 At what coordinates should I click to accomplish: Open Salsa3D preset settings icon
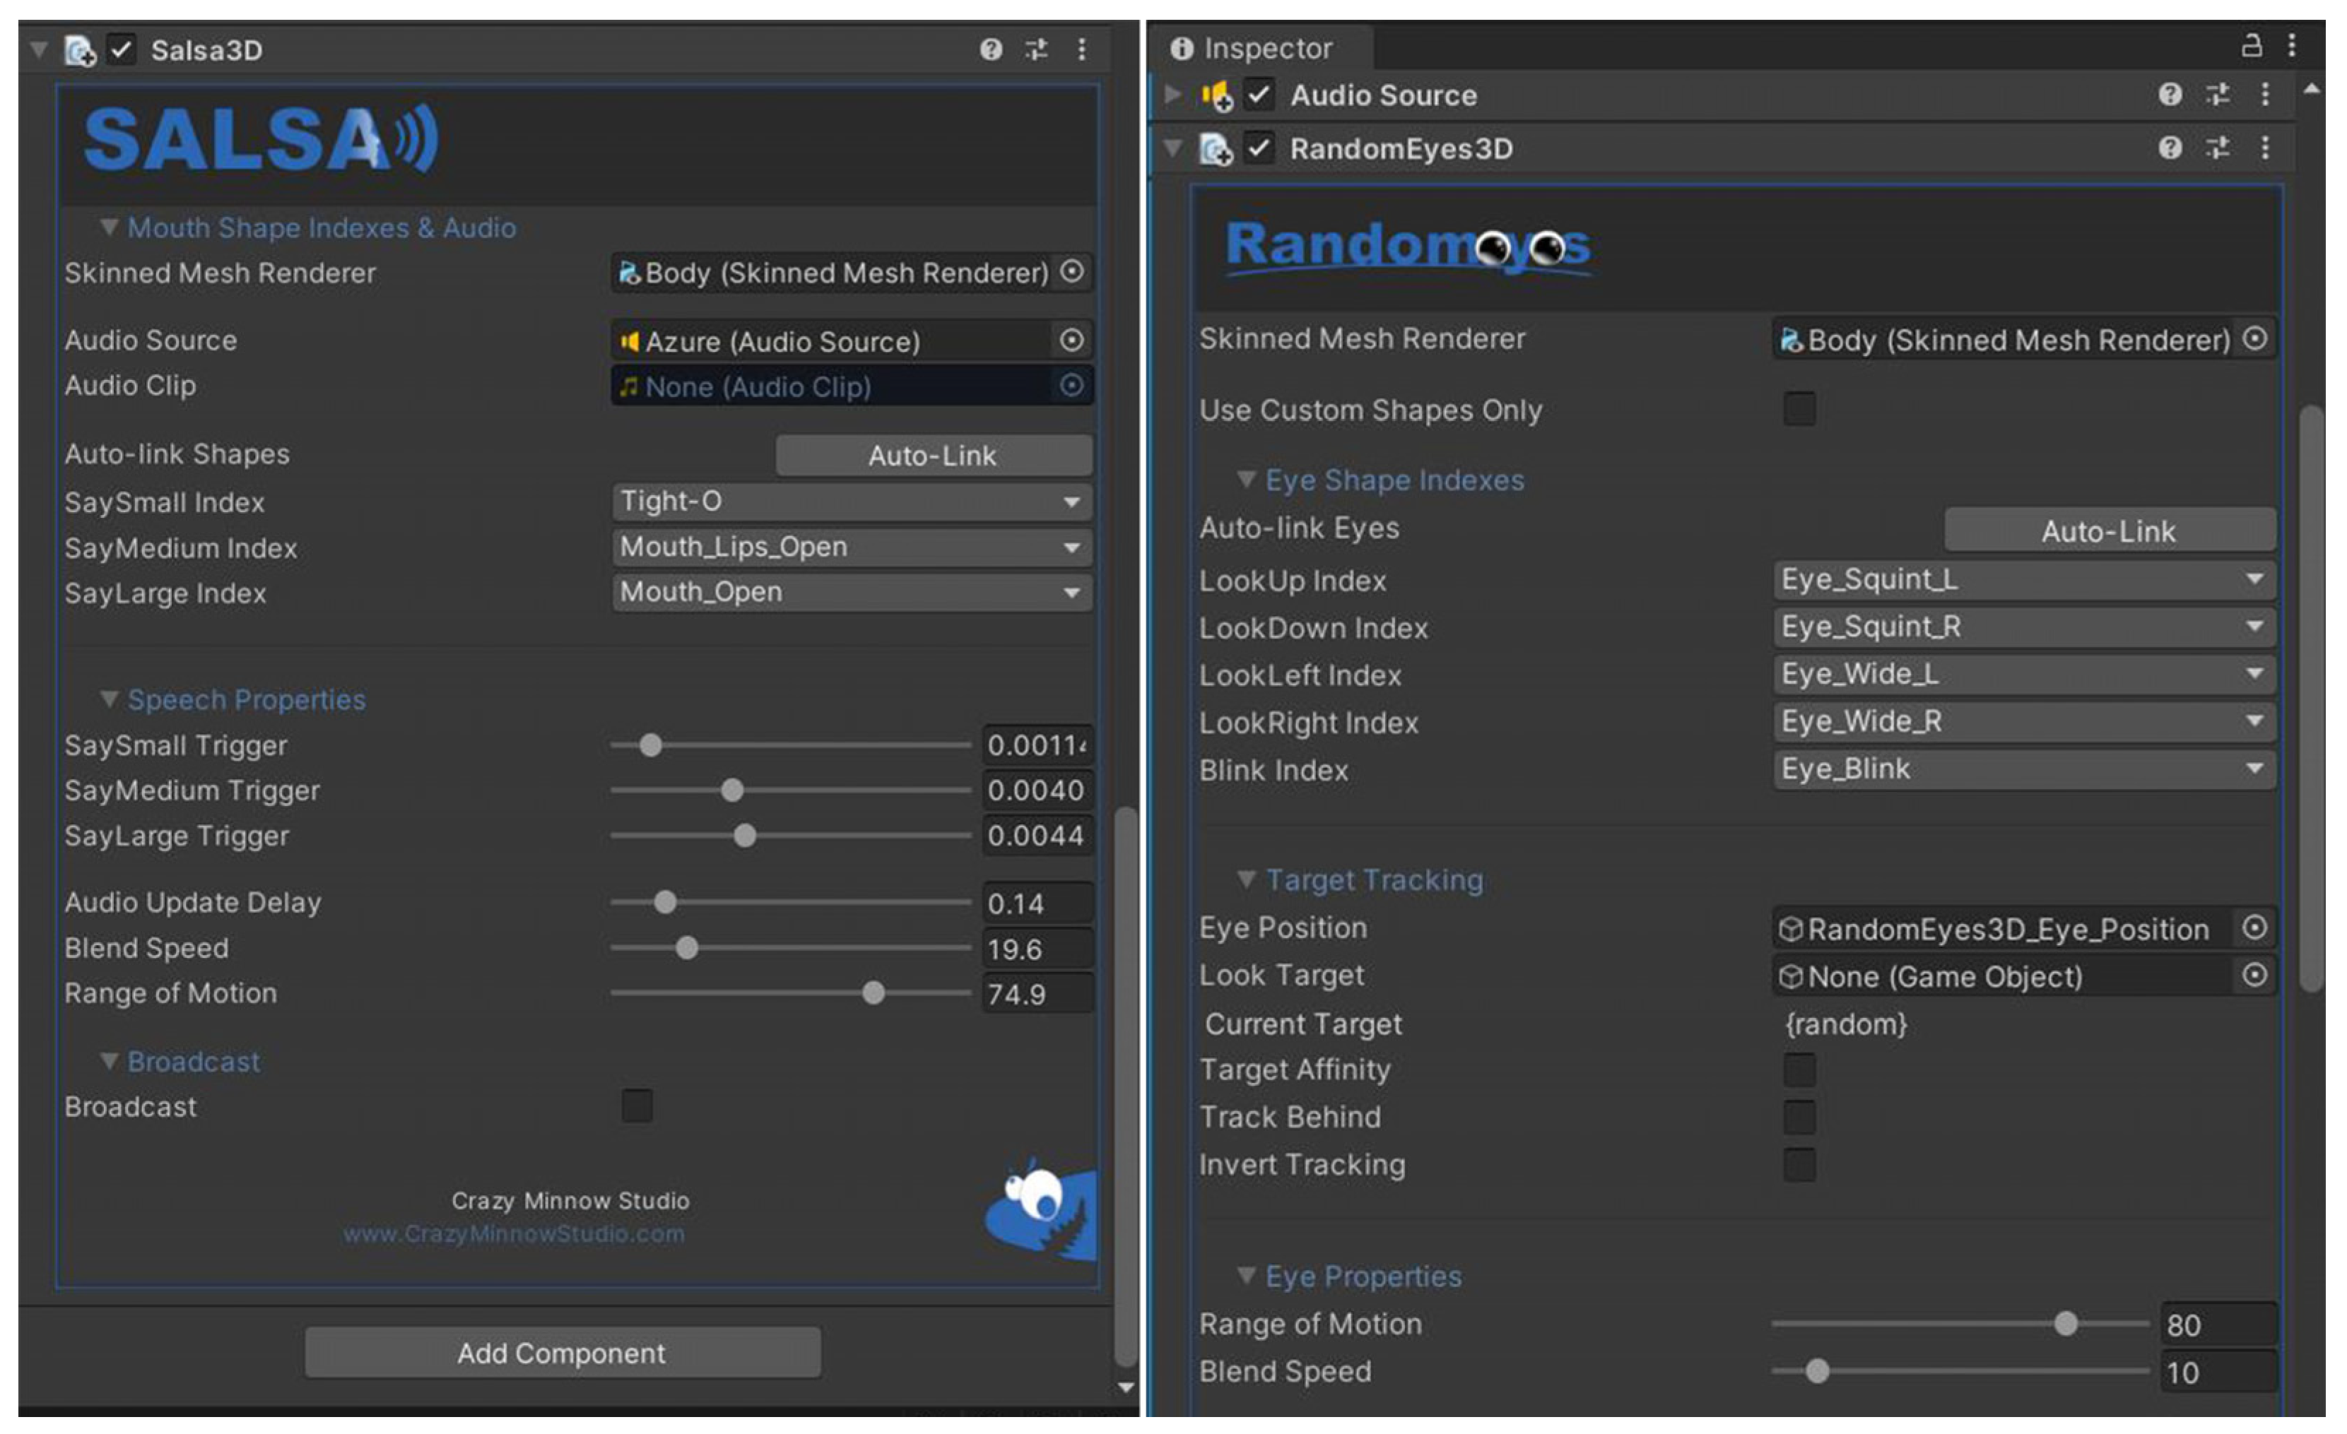point(1036,49)
